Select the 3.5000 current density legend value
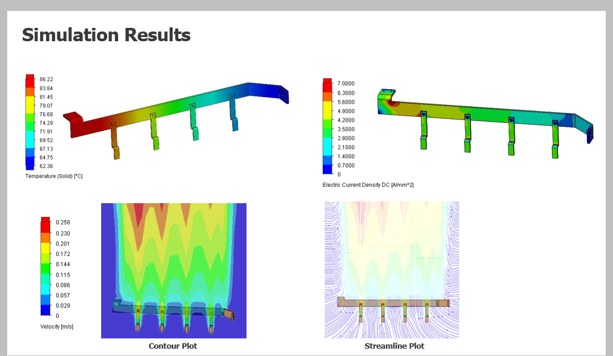Viewport: 613px width, 356px height. click(x=346, y=129)
